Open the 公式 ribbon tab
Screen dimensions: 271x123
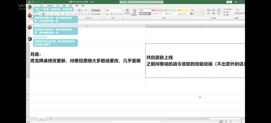[58, 6]
